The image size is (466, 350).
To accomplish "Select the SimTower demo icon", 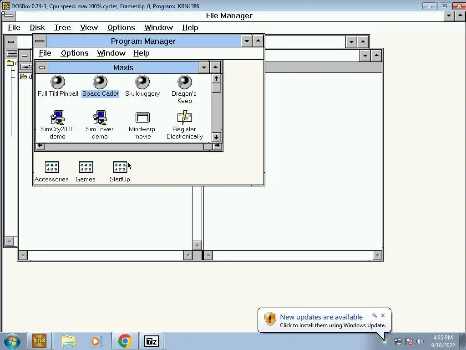I will 100,118.
